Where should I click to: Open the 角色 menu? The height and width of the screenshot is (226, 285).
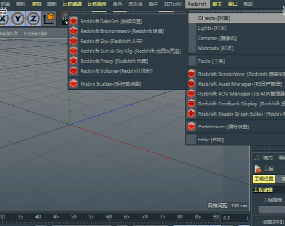pos(117,4)
